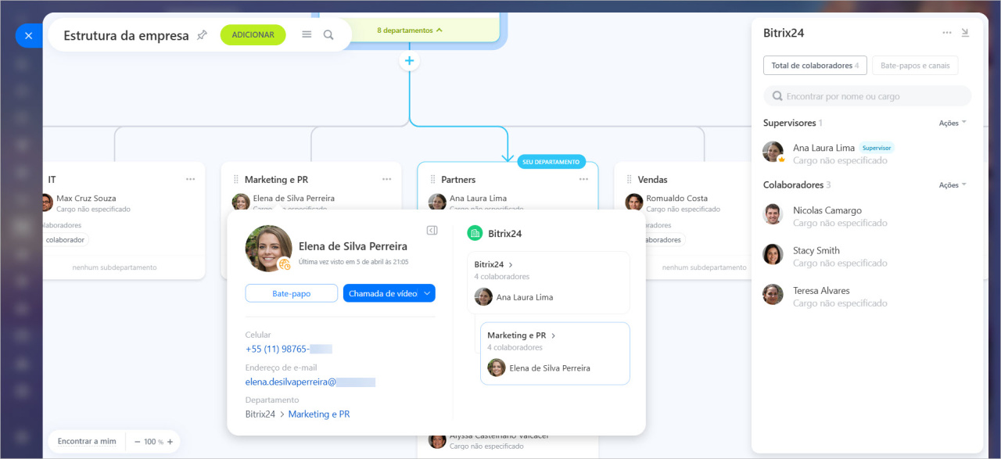This screenshot has width=1001, height=459.
Task: Collapse the Bitrix24 side panel
Action: [x=965, y=33]
